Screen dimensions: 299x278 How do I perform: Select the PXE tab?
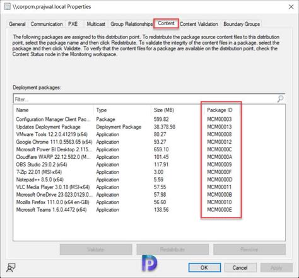pos(73,24)
